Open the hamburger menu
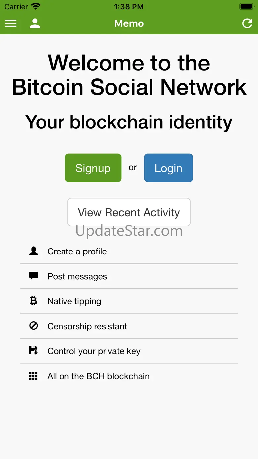The image size is (258, 459). coord(11,23)
